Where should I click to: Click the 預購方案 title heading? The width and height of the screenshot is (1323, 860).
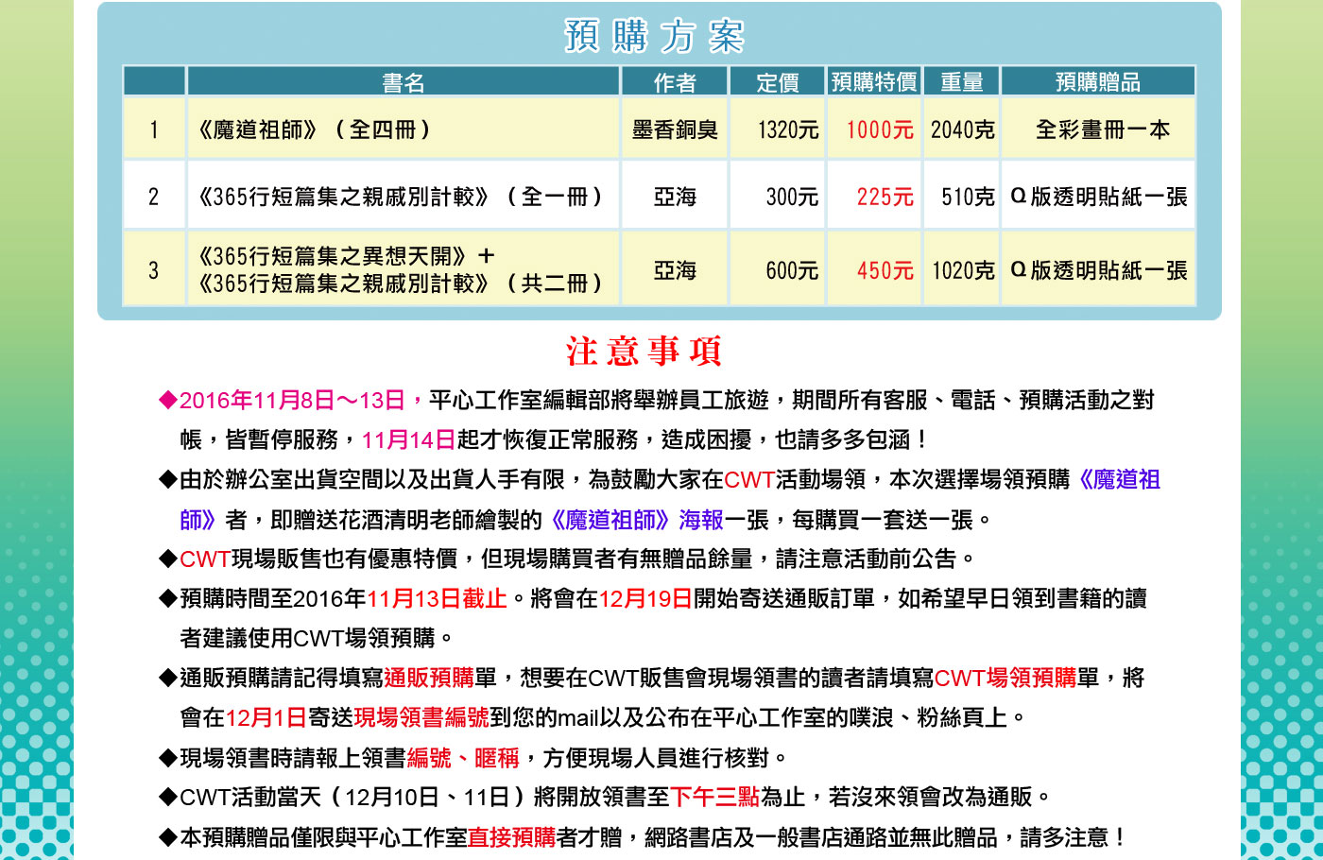pos(655,36)
